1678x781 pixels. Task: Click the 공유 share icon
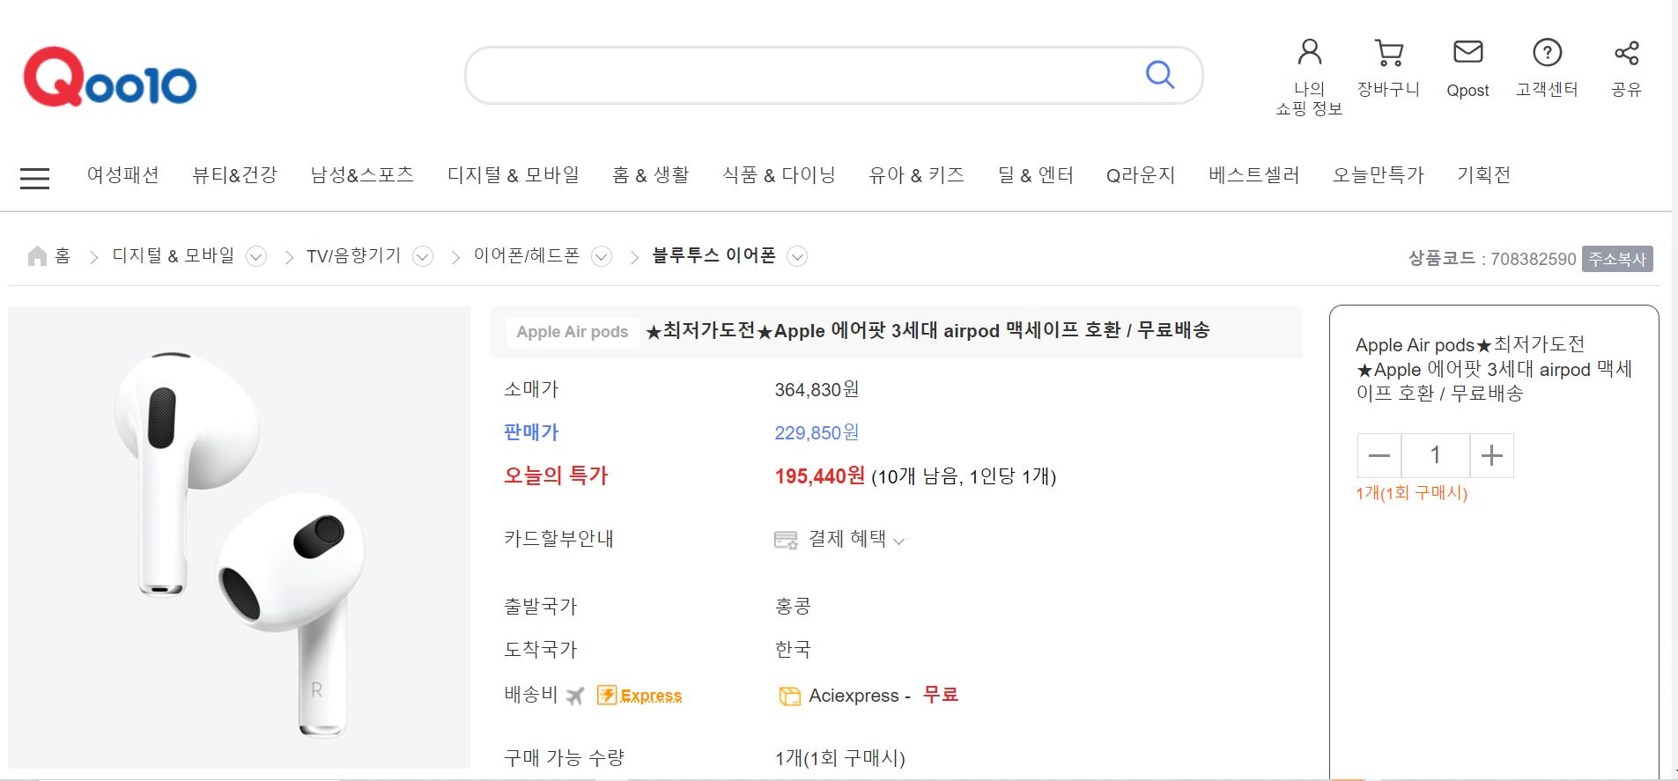click(1626, 53)
